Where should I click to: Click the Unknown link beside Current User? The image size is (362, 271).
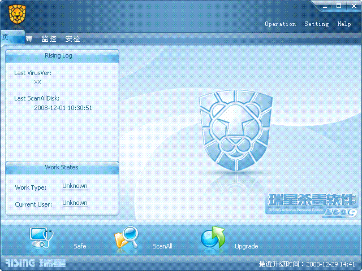click(x=75, y=203)
